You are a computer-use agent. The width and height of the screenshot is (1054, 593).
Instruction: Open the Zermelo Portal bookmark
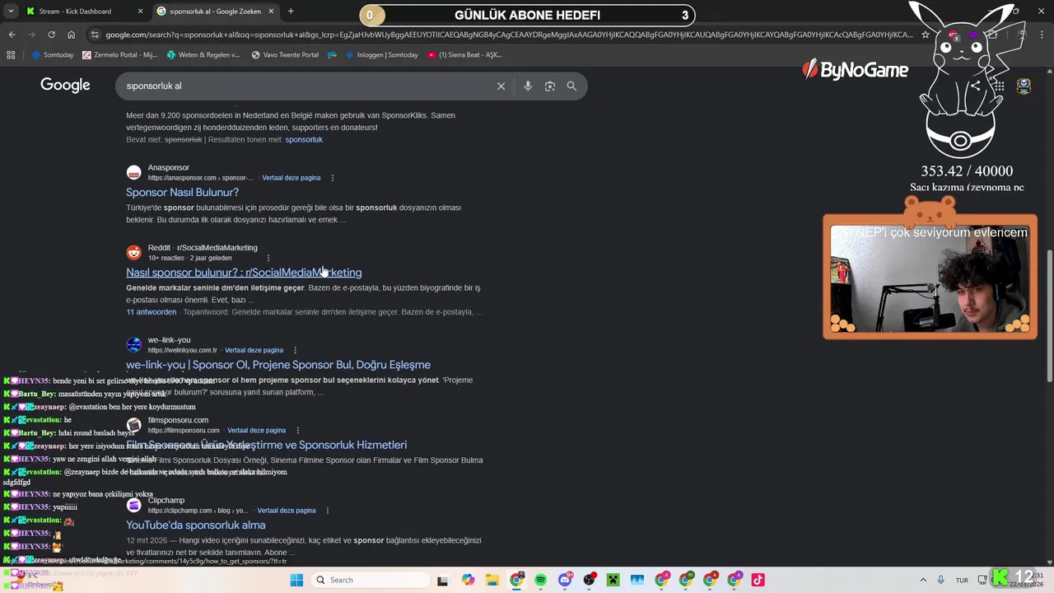click(120, 55)
